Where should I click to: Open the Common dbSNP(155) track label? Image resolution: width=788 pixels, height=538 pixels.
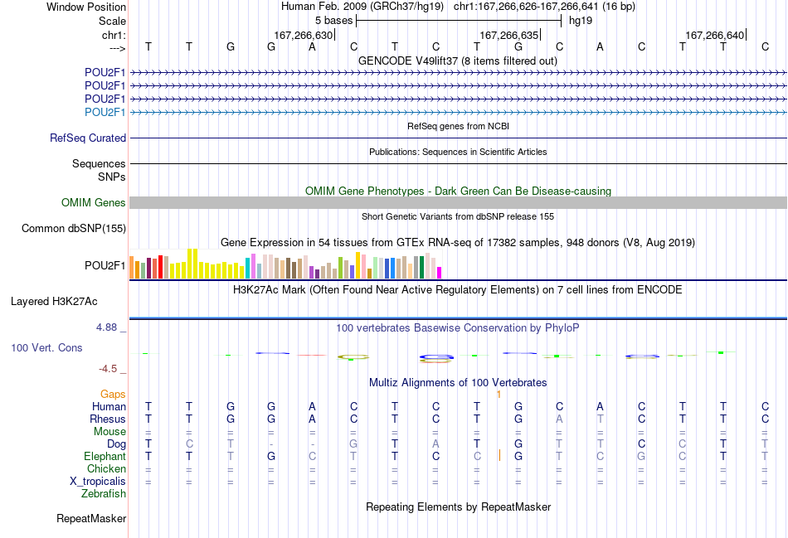click(73, 229)
